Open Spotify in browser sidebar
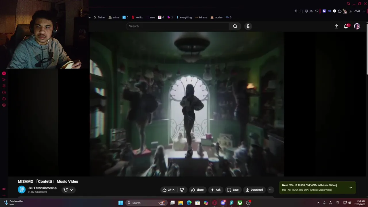368x207 pixels. (x=4, y=74)
